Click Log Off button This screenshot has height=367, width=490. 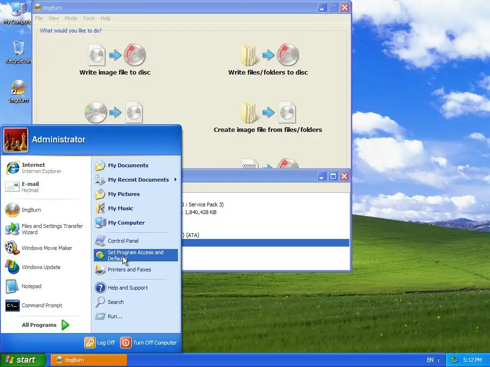[100, 343]
